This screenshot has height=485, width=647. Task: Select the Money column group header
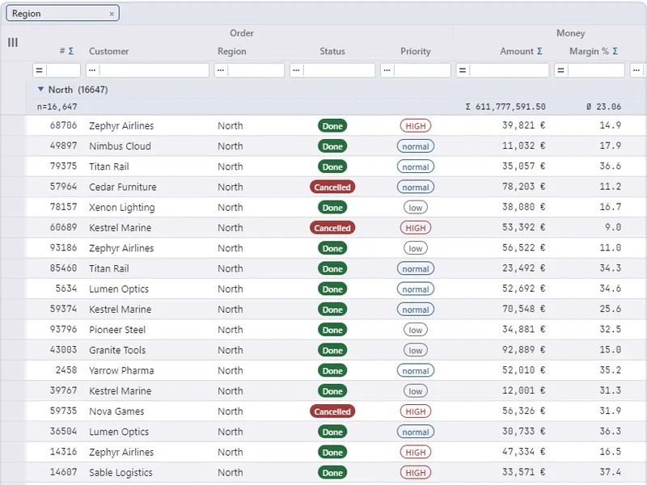(x=571, y=33)
